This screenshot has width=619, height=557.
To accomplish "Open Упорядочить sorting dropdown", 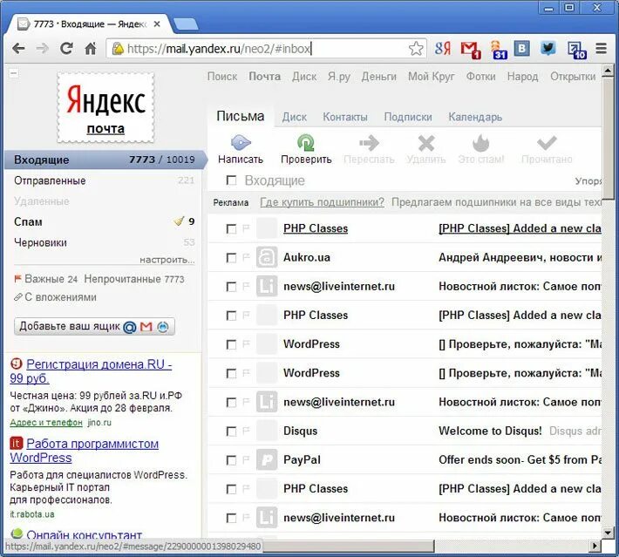I will click(x=588, y=181).
